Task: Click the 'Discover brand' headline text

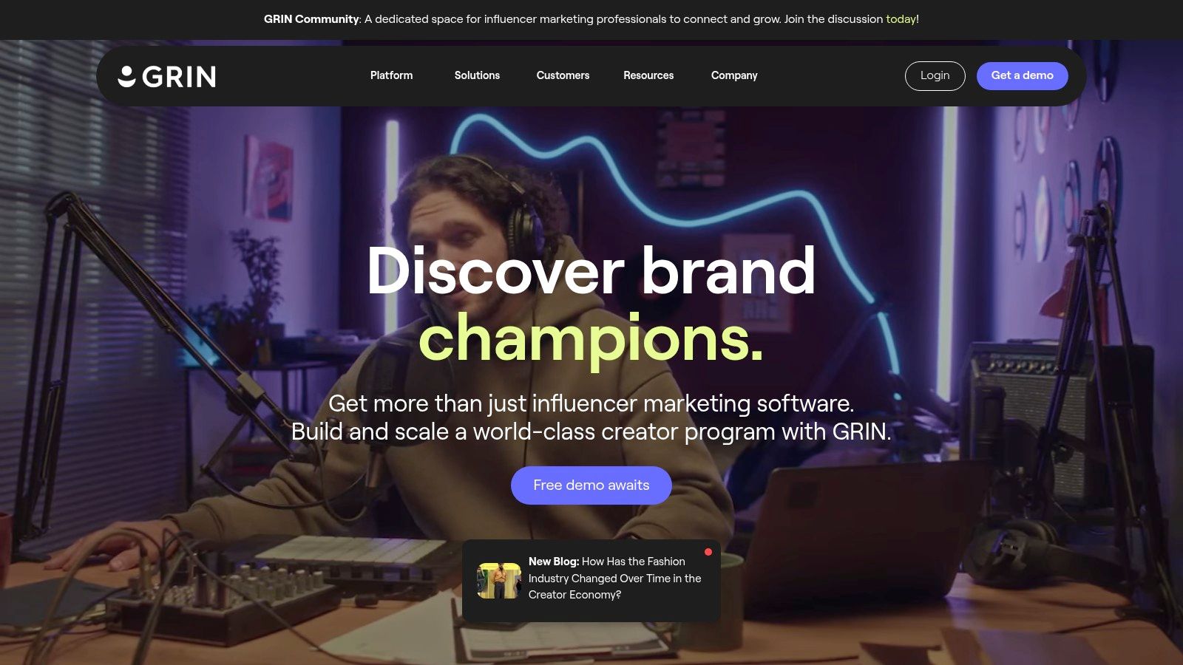Action: pos(591,270)
